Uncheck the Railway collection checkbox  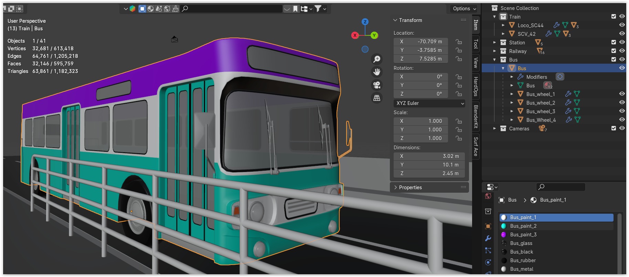tap(614, 51)
